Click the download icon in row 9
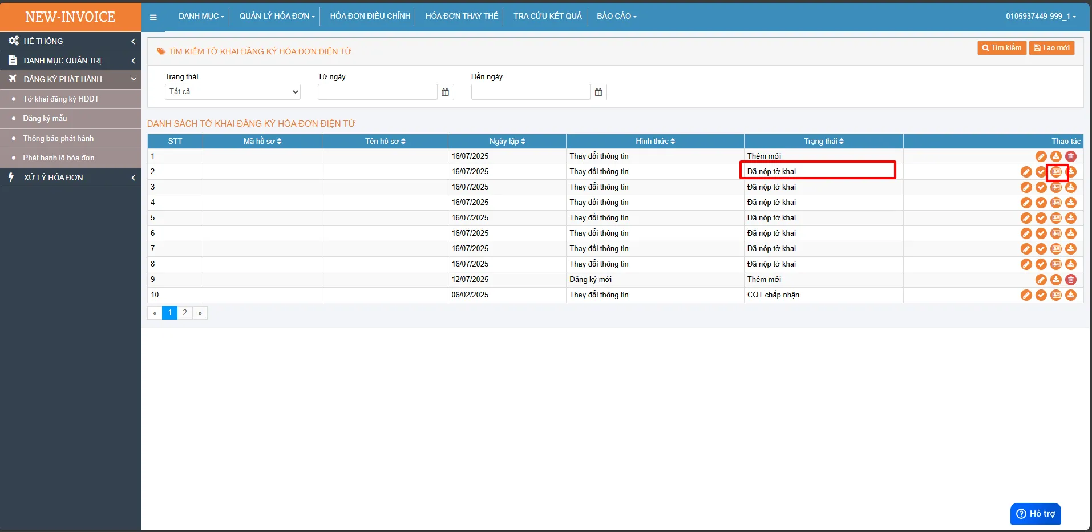 click(1056, 280)
